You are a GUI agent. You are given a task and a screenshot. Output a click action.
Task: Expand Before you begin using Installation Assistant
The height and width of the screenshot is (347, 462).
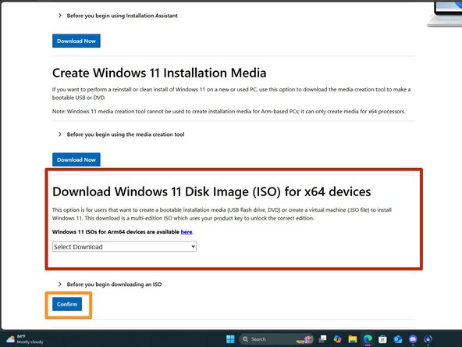(x=118, y=16)
